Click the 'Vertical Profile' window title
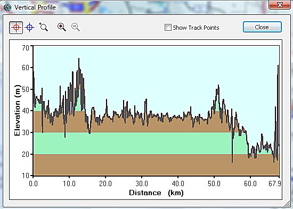This screenshot has width=293, height=209. point(35,7)
